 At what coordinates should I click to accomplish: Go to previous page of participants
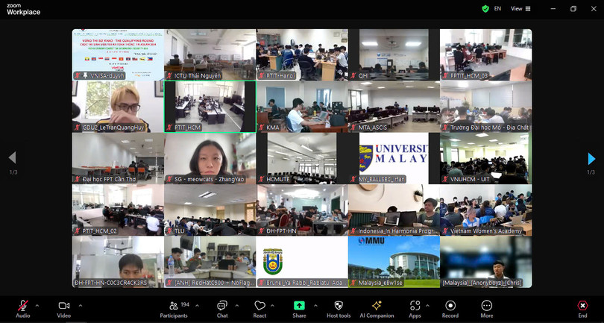(12, 158)
